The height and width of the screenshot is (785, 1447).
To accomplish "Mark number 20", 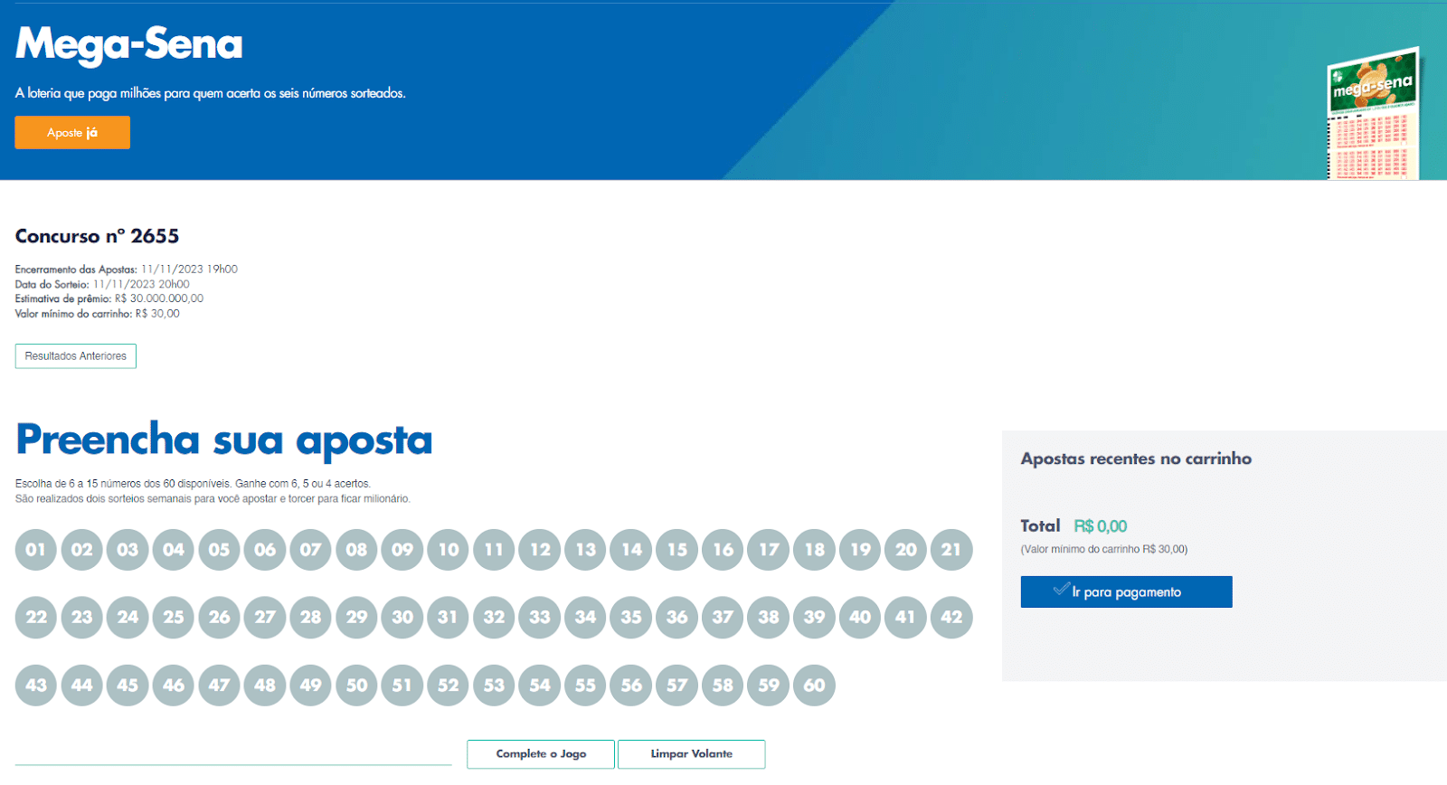I will click(x=906, y=550).
